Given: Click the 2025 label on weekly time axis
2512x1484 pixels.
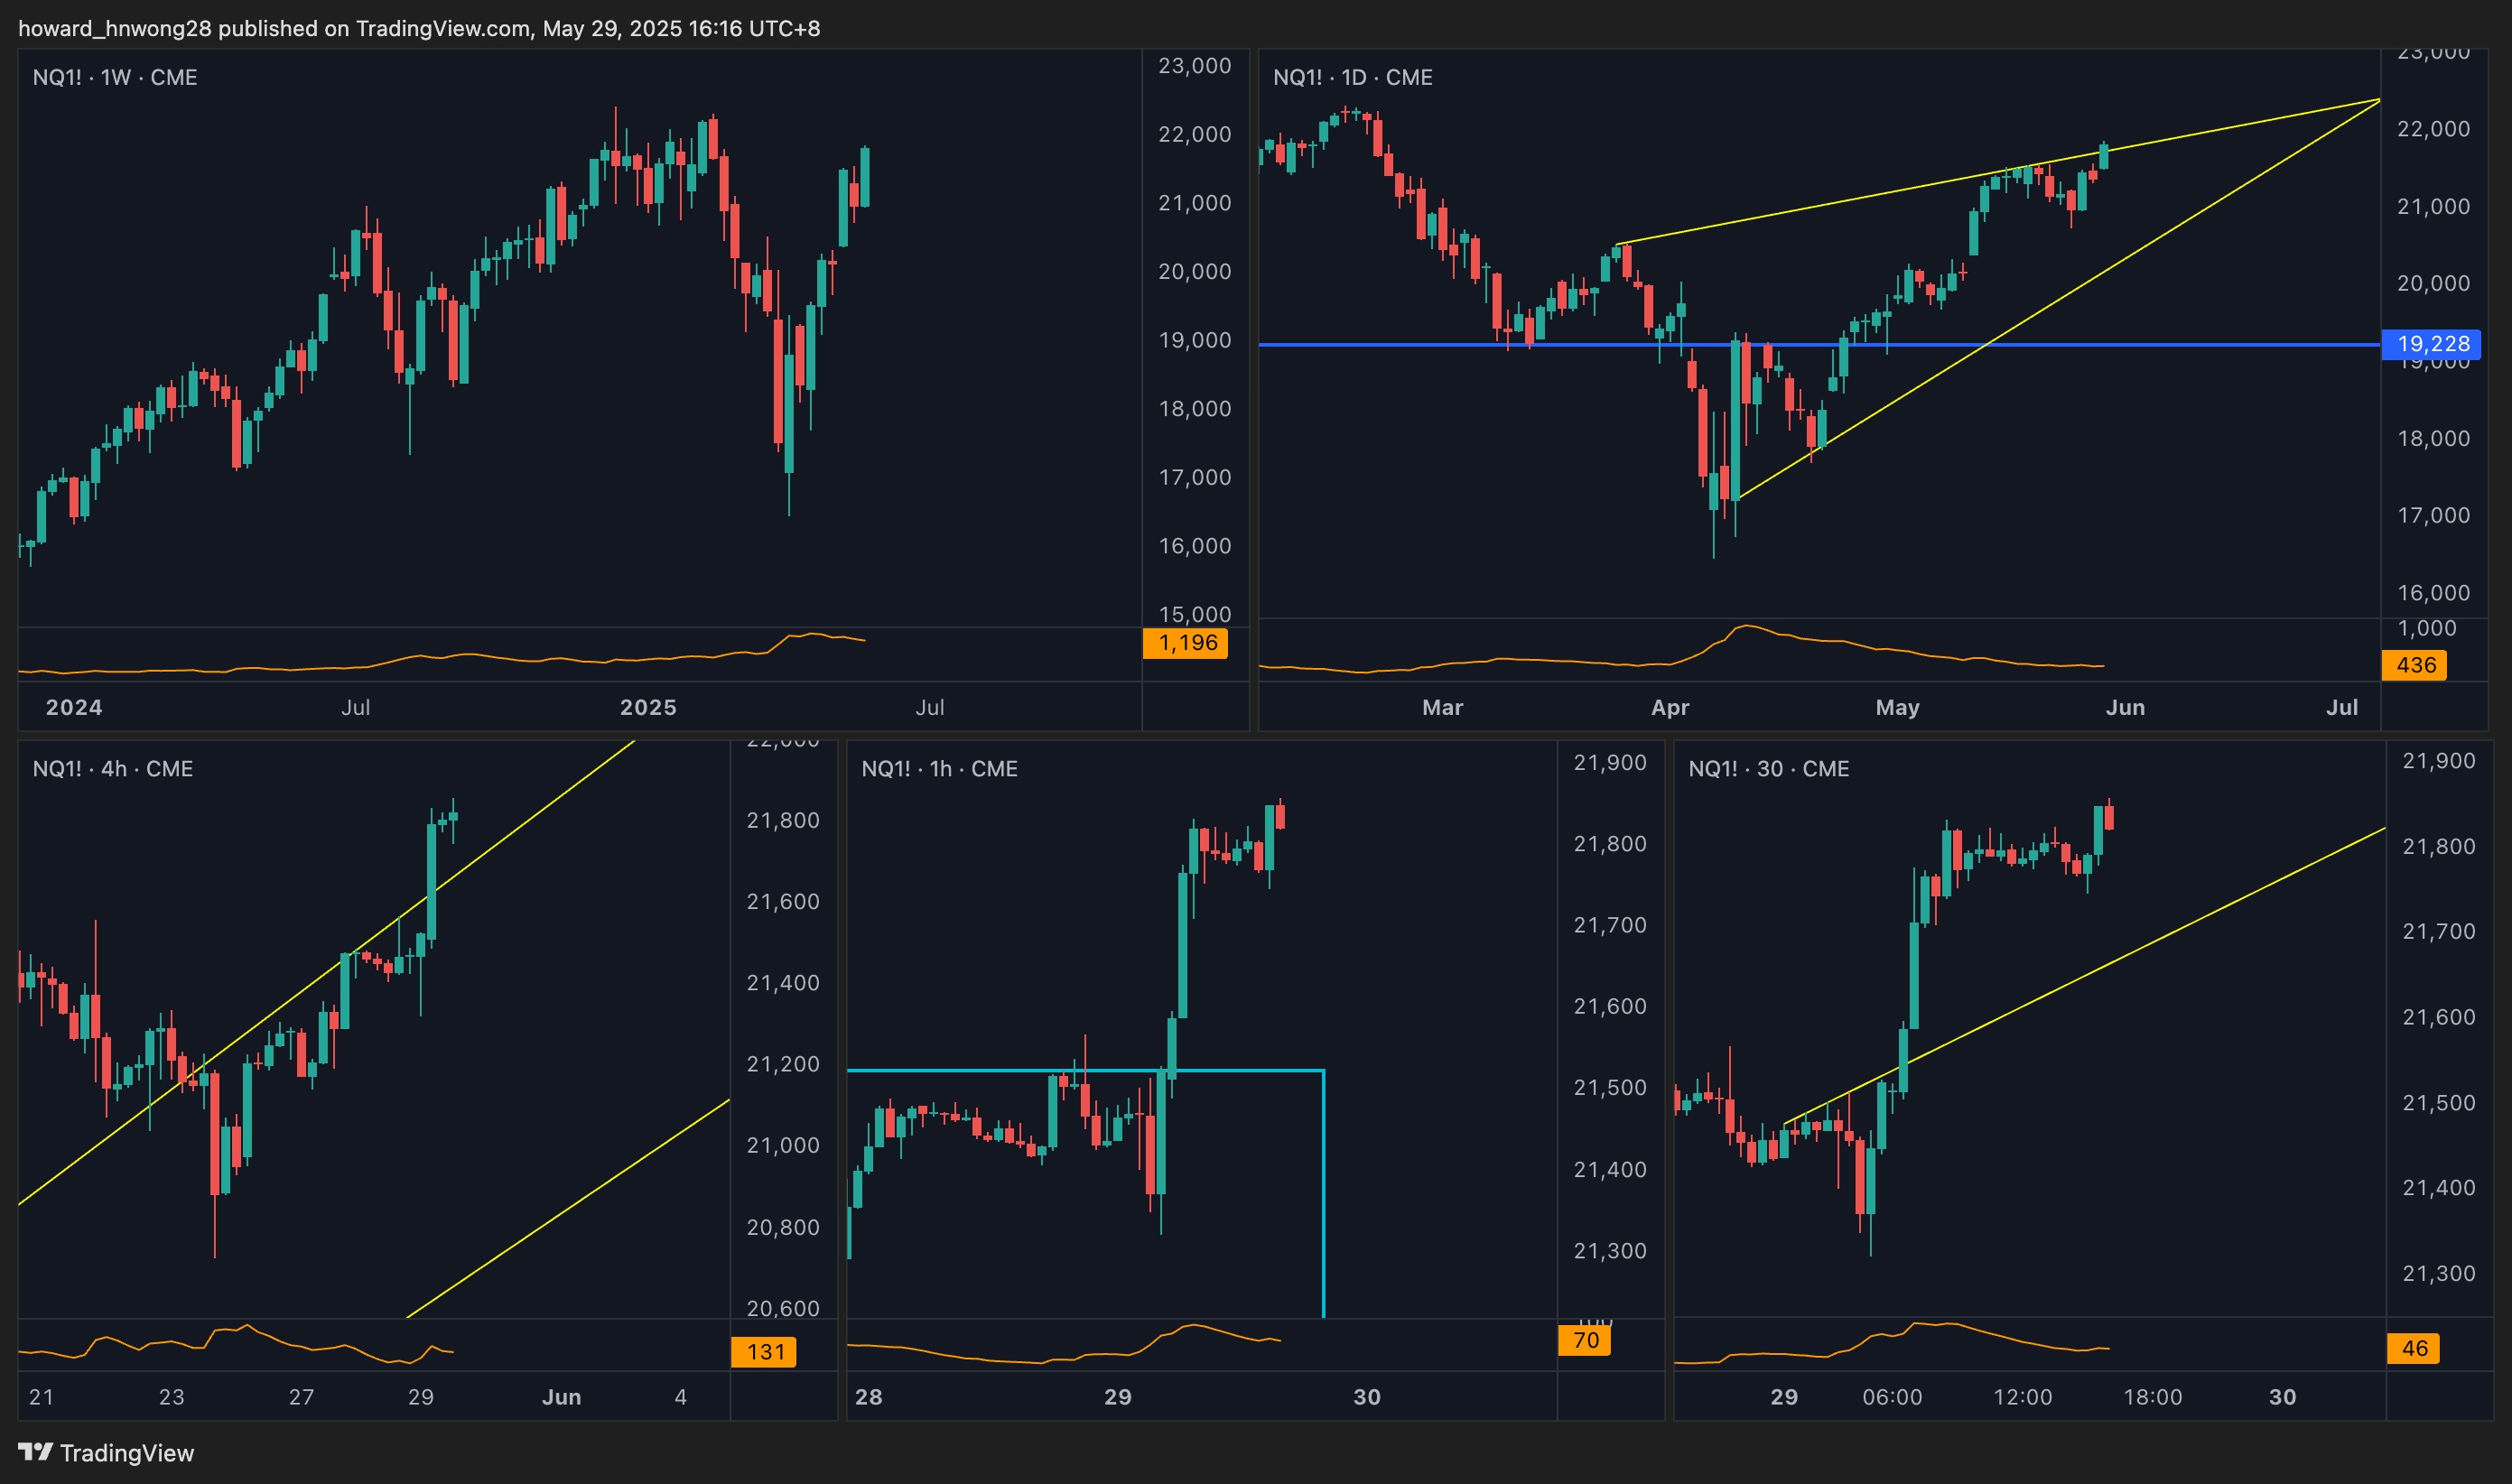Looking at the screenshot, I should (x=648, y=707).
